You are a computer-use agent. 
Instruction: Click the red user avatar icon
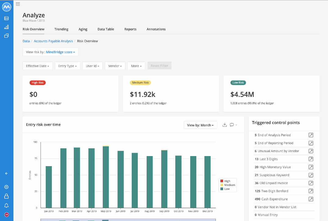6,215
